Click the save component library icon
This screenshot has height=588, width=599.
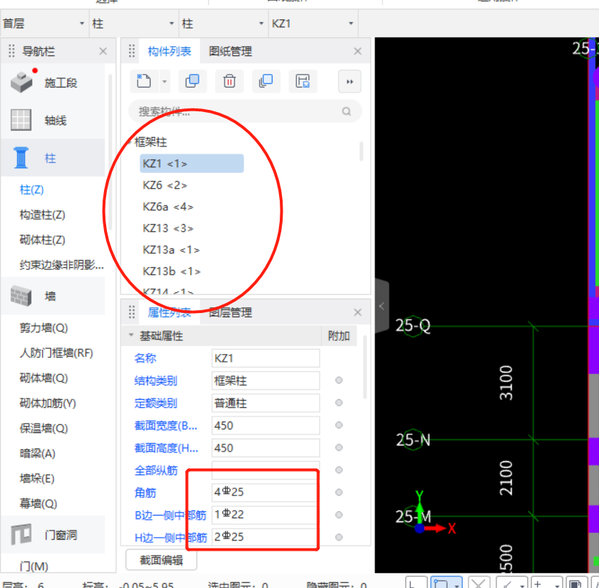(x=303, y=81)
